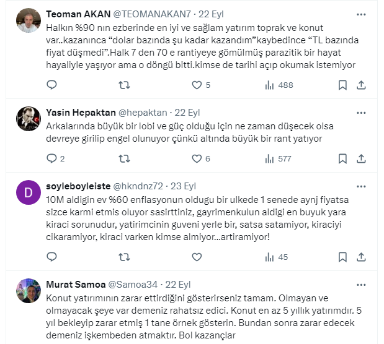Image resolution: width=384 pixels, height=344 pixels.
Task: Retweet Teoman AKAN's tweet
Action: click(x=125, y=85)
